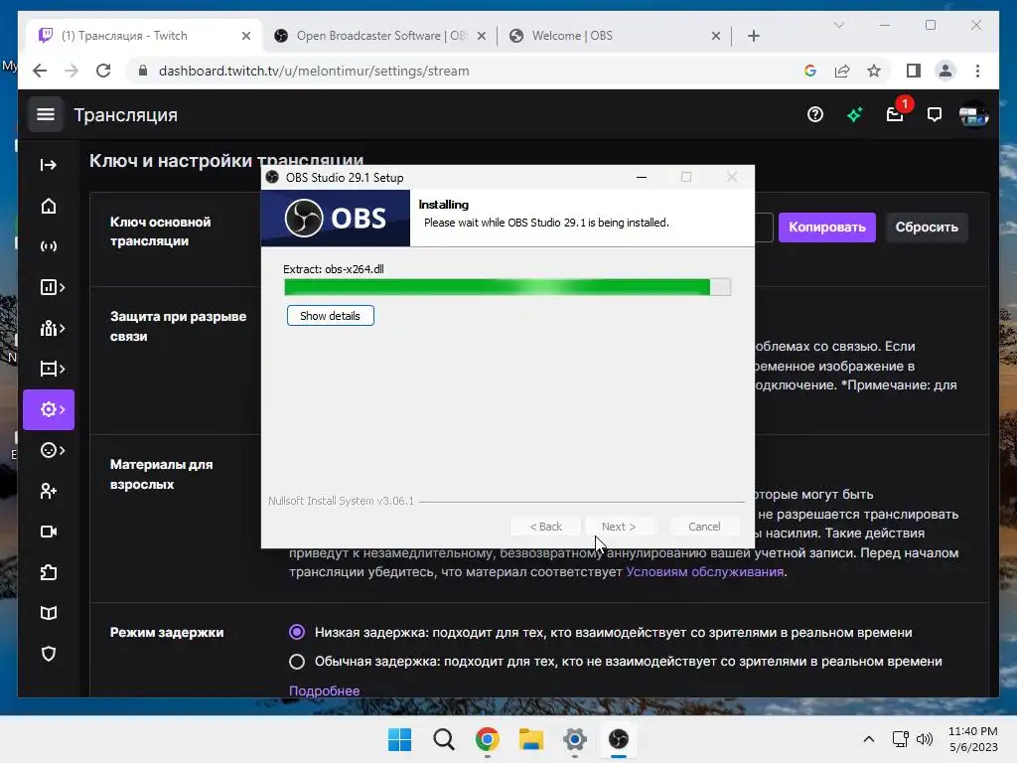
Task: Click the green sparkle icon in Twitch header
Action: pos(855,115)
